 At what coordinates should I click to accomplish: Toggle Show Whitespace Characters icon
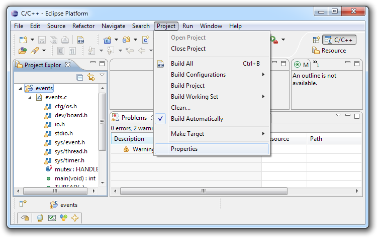click(x=72, y=51)
